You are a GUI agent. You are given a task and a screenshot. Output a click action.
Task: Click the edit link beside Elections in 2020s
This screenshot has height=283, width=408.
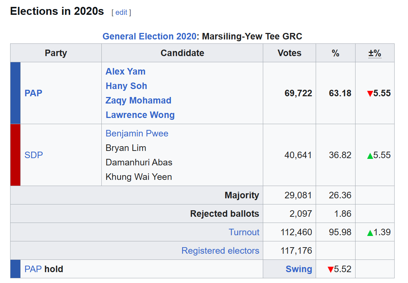(121, 12)
